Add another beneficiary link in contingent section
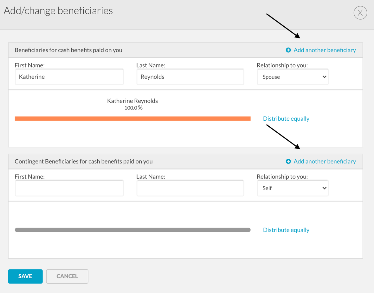Image resolution: width=374 pixels, height=293 pixels. [x=325, y=162]
